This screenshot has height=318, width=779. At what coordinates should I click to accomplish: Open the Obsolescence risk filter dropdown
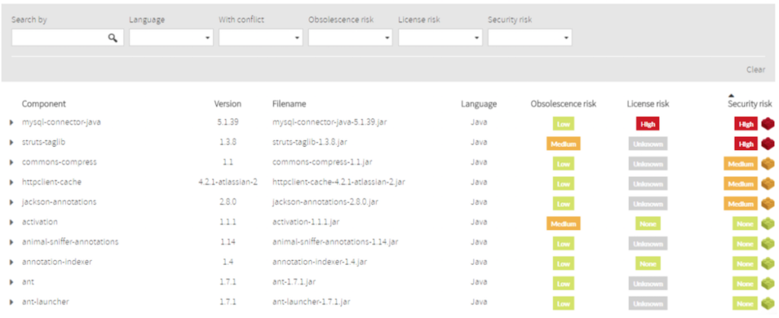point(350,38)
